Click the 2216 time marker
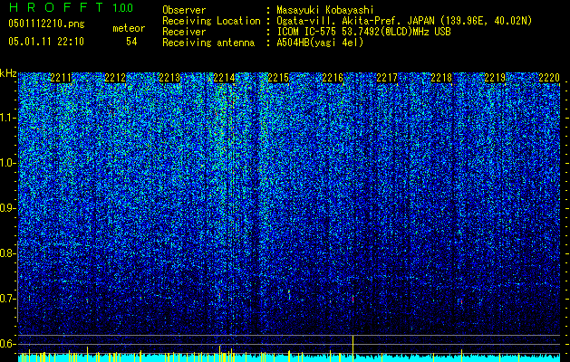570x362 pixels. 333,78
